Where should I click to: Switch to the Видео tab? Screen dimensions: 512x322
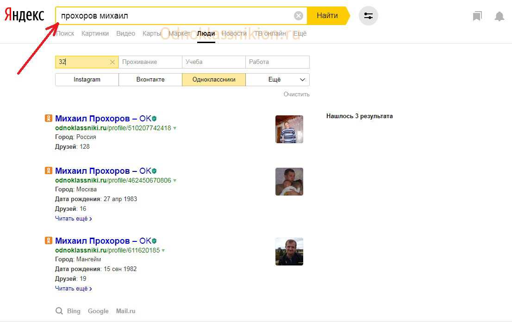126,33
